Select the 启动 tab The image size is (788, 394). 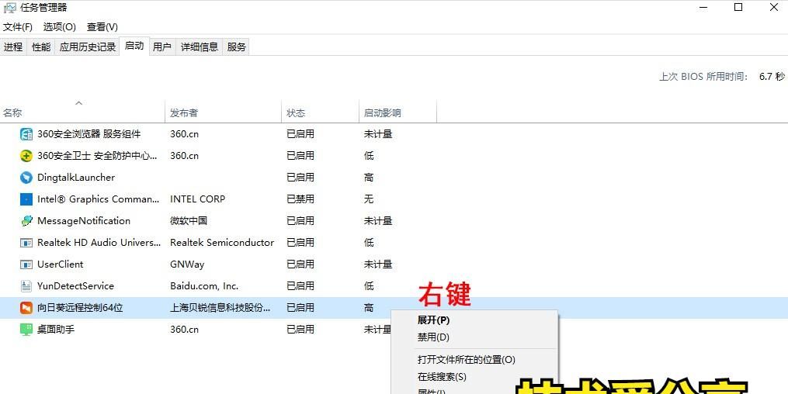[134, 46]
